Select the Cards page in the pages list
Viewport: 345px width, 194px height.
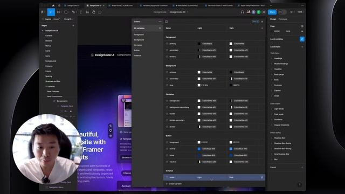tap(48, 51)
